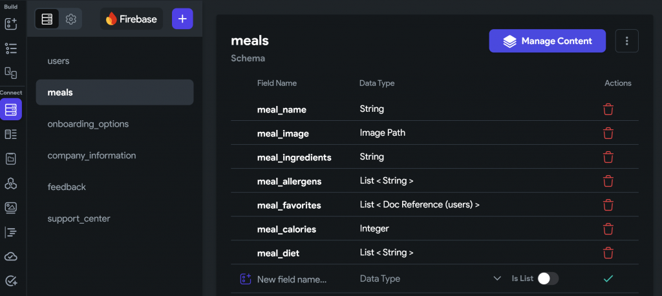Select the purple Firestore database icon

(10, 109)
